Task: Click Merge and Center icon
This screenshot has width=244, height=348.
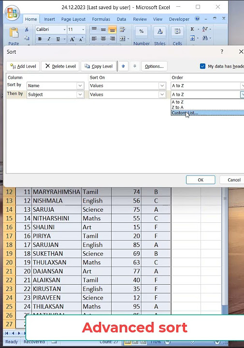Action: tap(122, 39)
